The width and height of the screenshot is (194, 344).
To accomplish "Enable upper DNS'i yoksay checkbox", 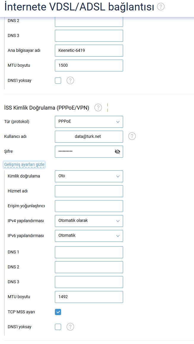I will tap(58, 80).
